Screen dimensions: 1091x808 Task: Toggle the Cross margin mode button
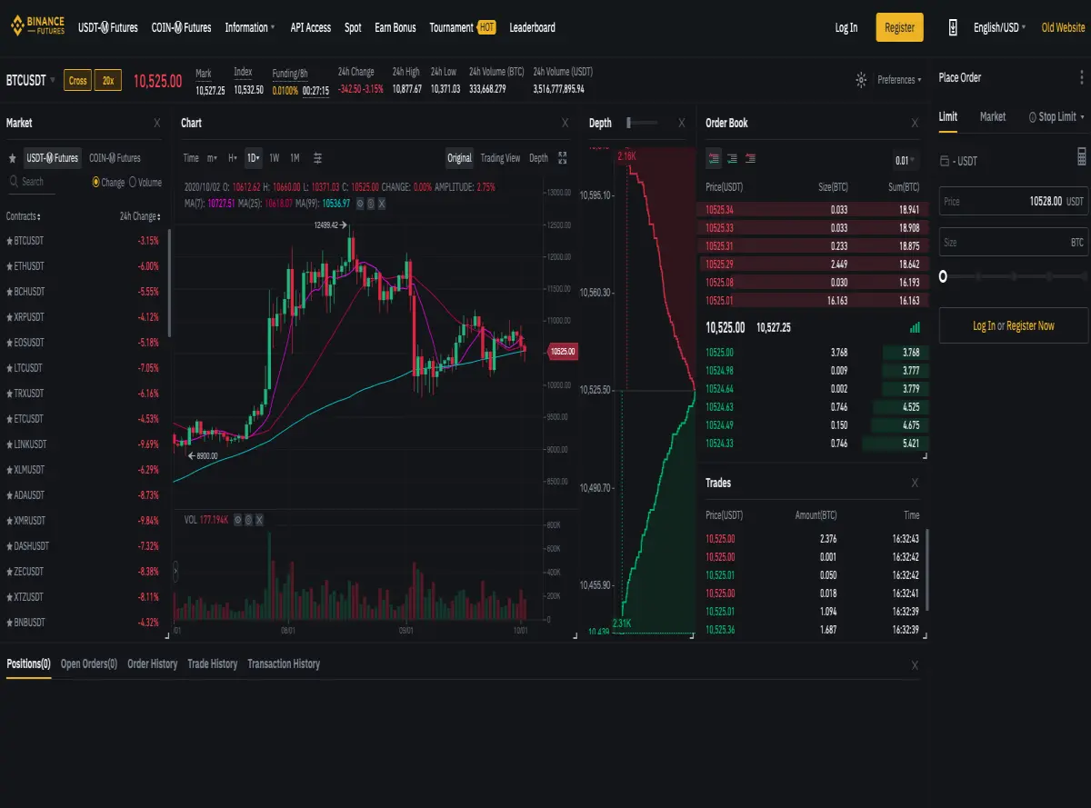78,81
